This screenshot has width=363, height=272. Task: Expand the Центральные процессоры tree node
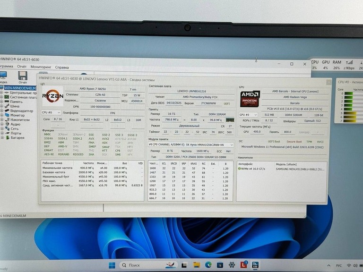(x=1, y=93)
